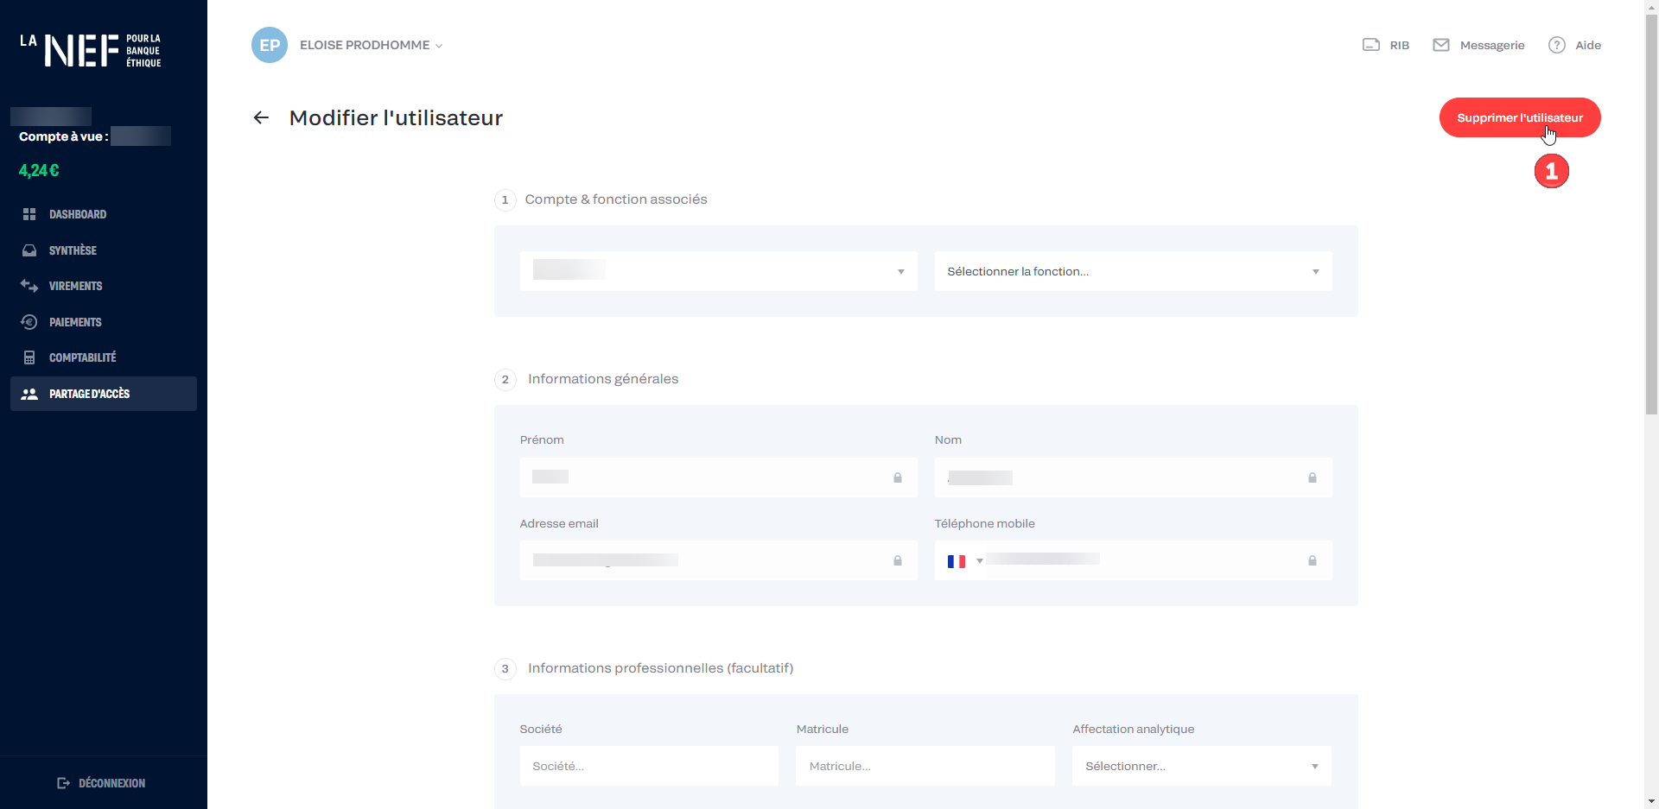
Task: Click the Aide question mark icon
Action: [1556, 45]
